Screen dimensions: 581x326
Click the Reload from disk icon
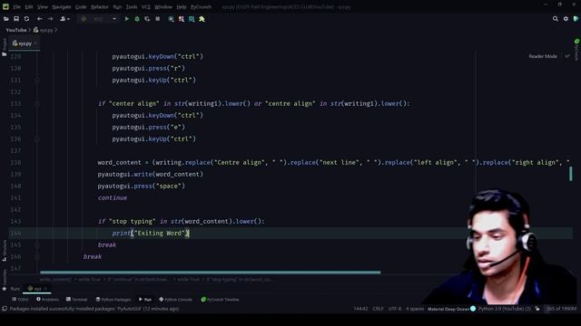tap(26, 19)
